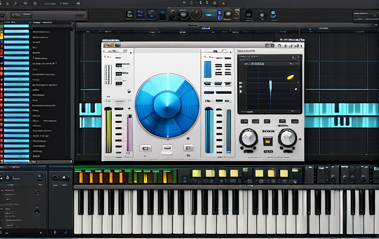Click the cyan bar display in the main toolbar
Screen dimensions: 379x239
(209, 15)
